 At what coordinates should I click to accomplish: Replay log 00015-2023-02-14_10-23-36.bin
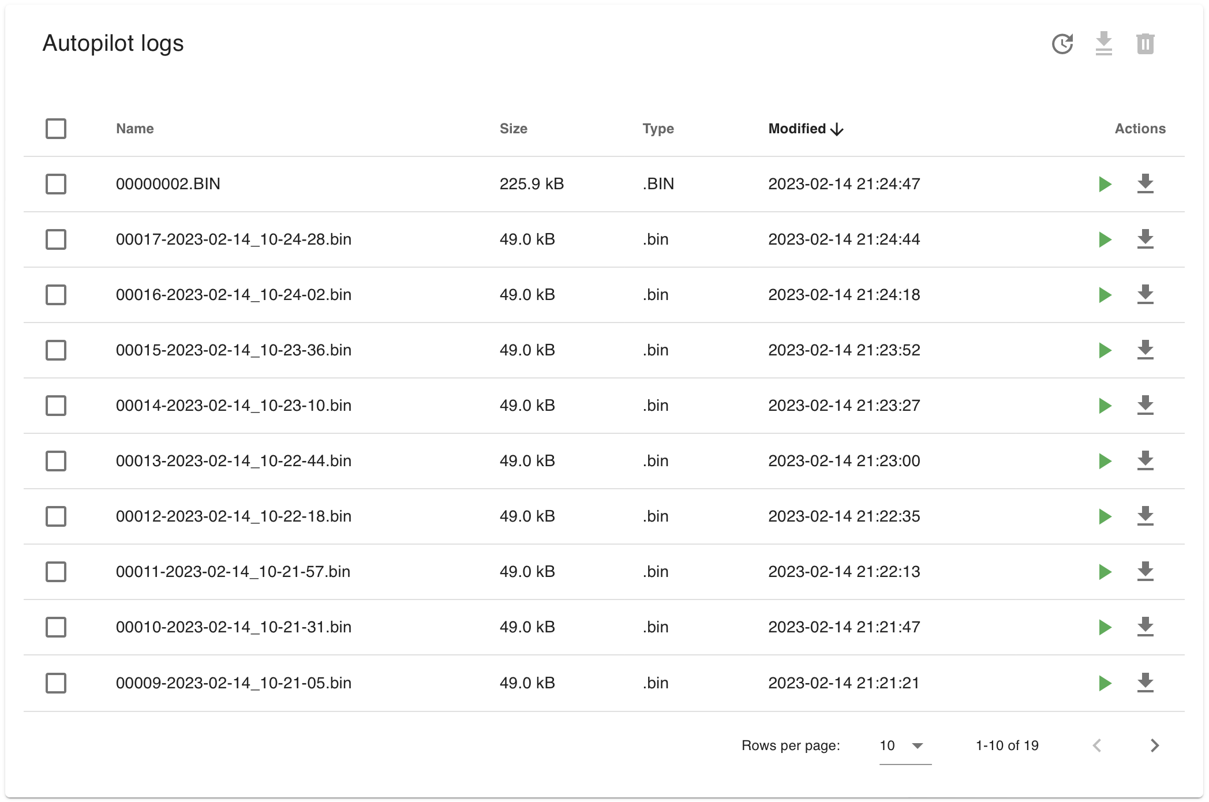tap(1105, 350)
